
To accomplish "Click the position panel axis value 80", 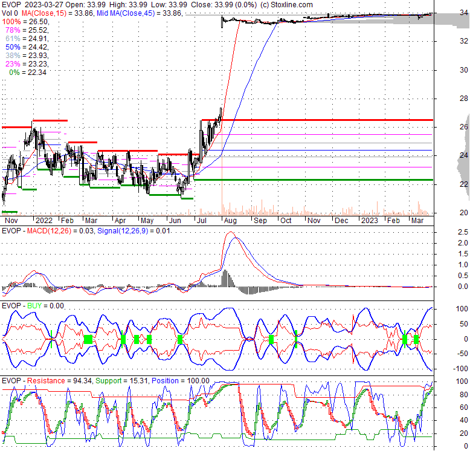I will click(464, 395).
